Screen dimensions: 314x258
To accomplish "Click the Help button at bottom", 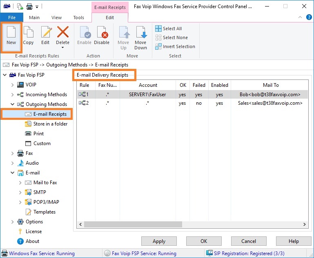I will pyautogui.click(x=294, y=241).
